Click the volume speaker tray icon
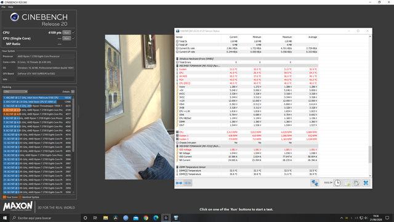The height and width of the screenshot is (222, 394). pos(366,218)
